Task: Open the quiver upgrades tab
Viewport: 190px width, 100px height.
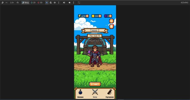Action: click(110, 93)
